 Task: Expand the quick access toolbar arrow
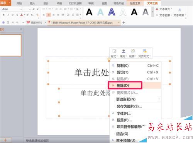click(23, 22)
